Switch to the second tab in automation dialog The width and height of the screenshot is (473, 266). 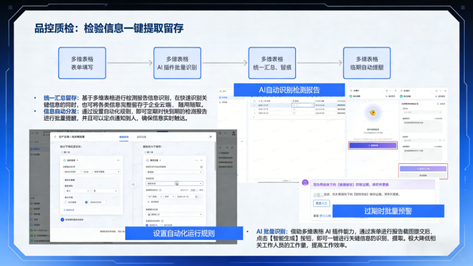tap(141, 137)
